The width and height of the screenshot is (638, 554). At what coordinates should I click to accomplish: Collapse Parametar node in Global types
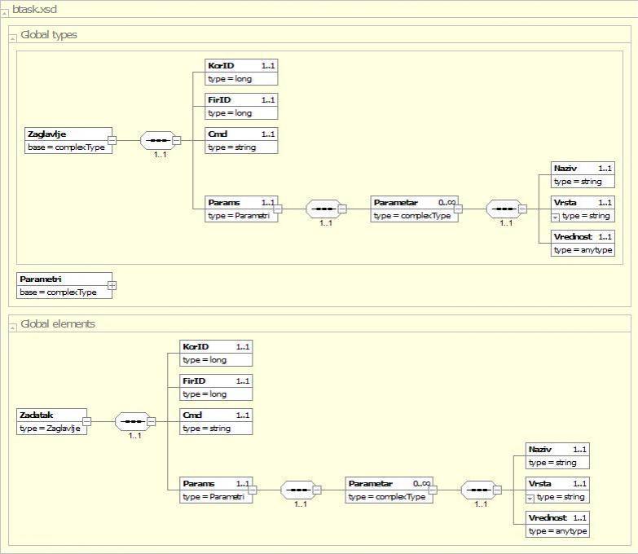tap(459, 209)
